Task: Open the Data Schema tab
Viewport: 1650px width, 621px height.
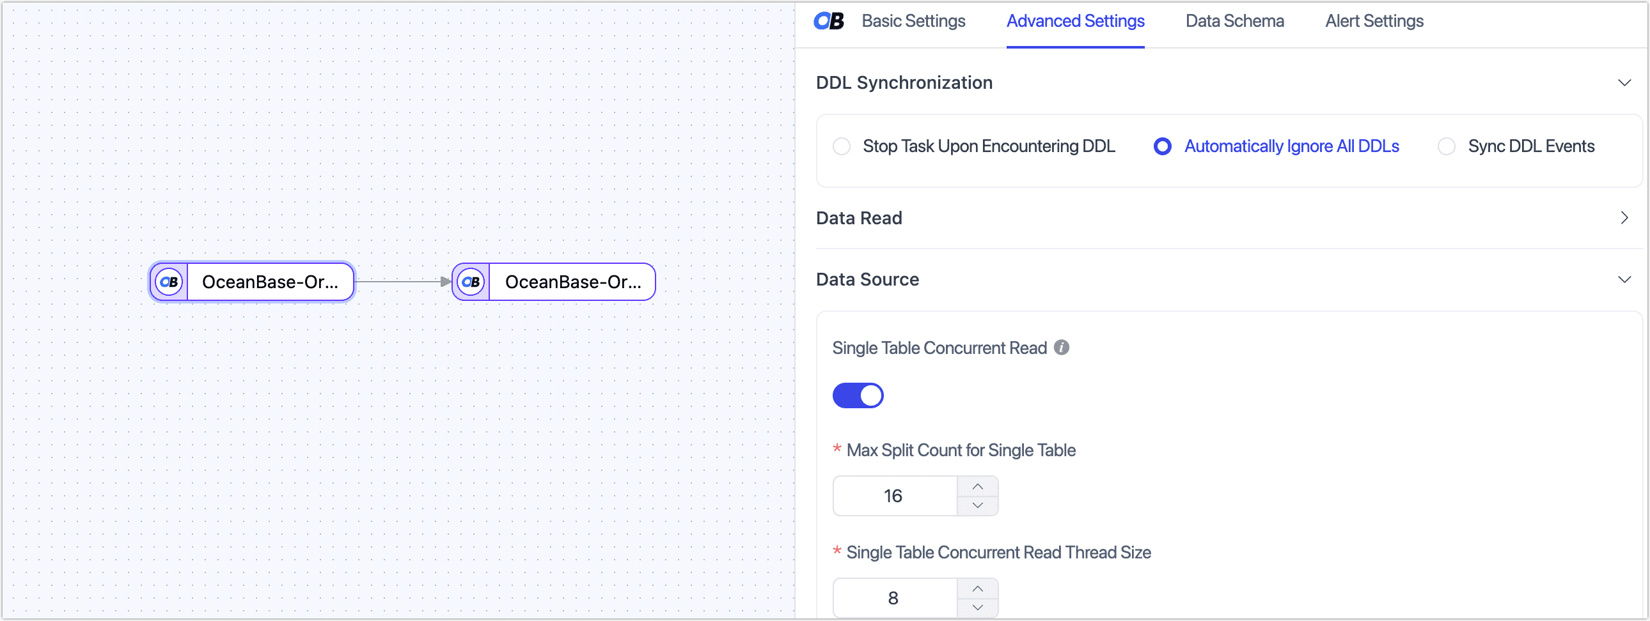Action: [1235, 20]
